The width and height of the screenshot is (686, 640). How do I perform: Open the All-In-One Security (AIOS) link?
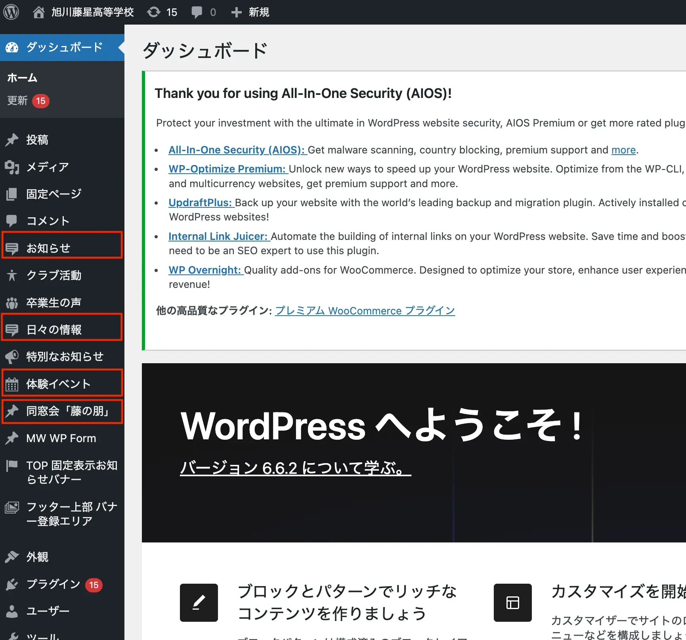point(238,150)
